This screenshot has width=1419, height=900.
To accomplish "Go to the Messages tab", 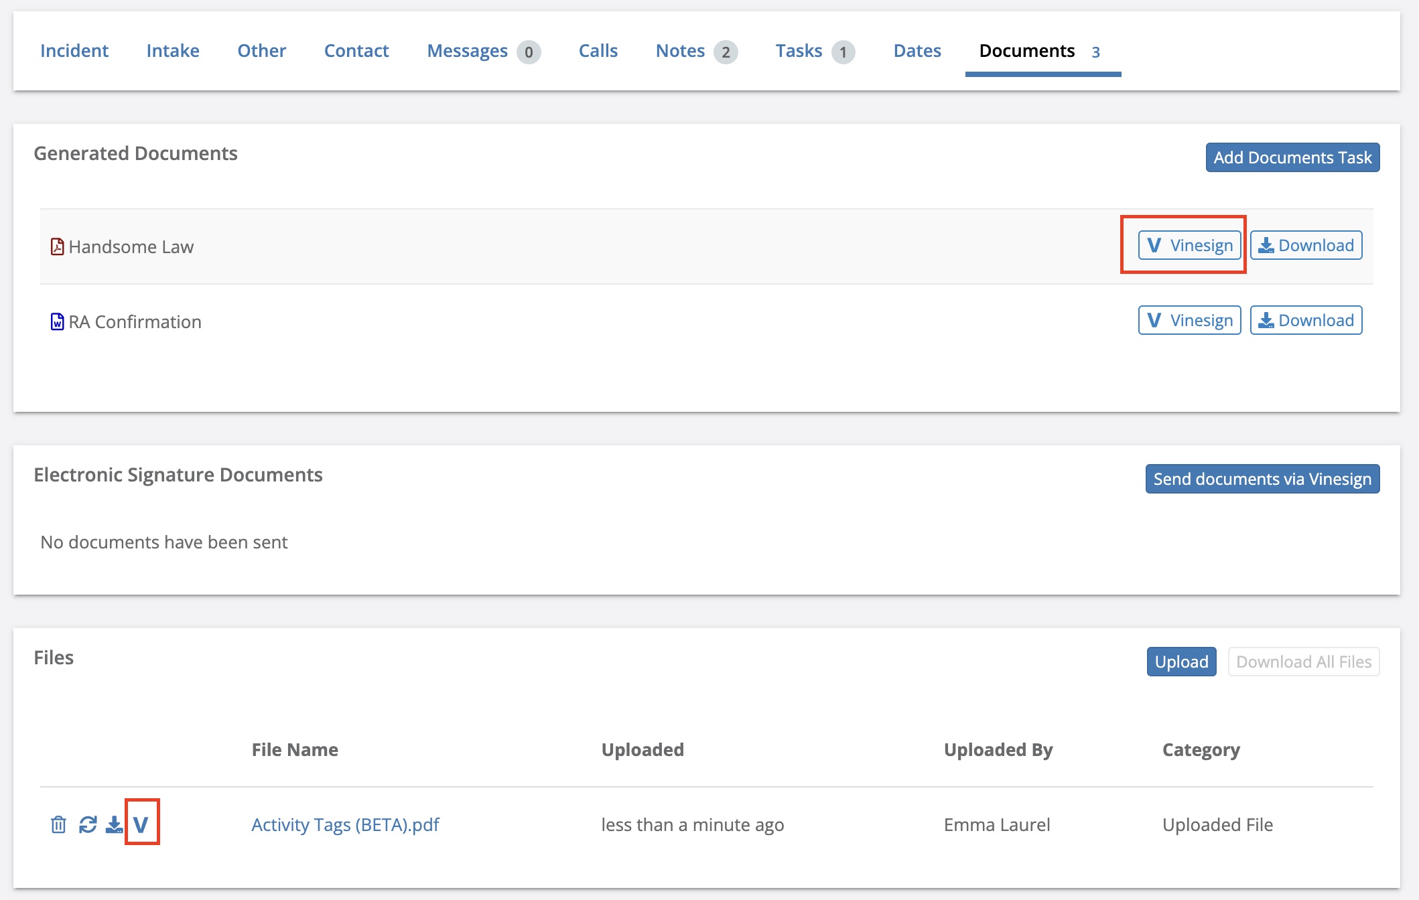I will point(467,50).
